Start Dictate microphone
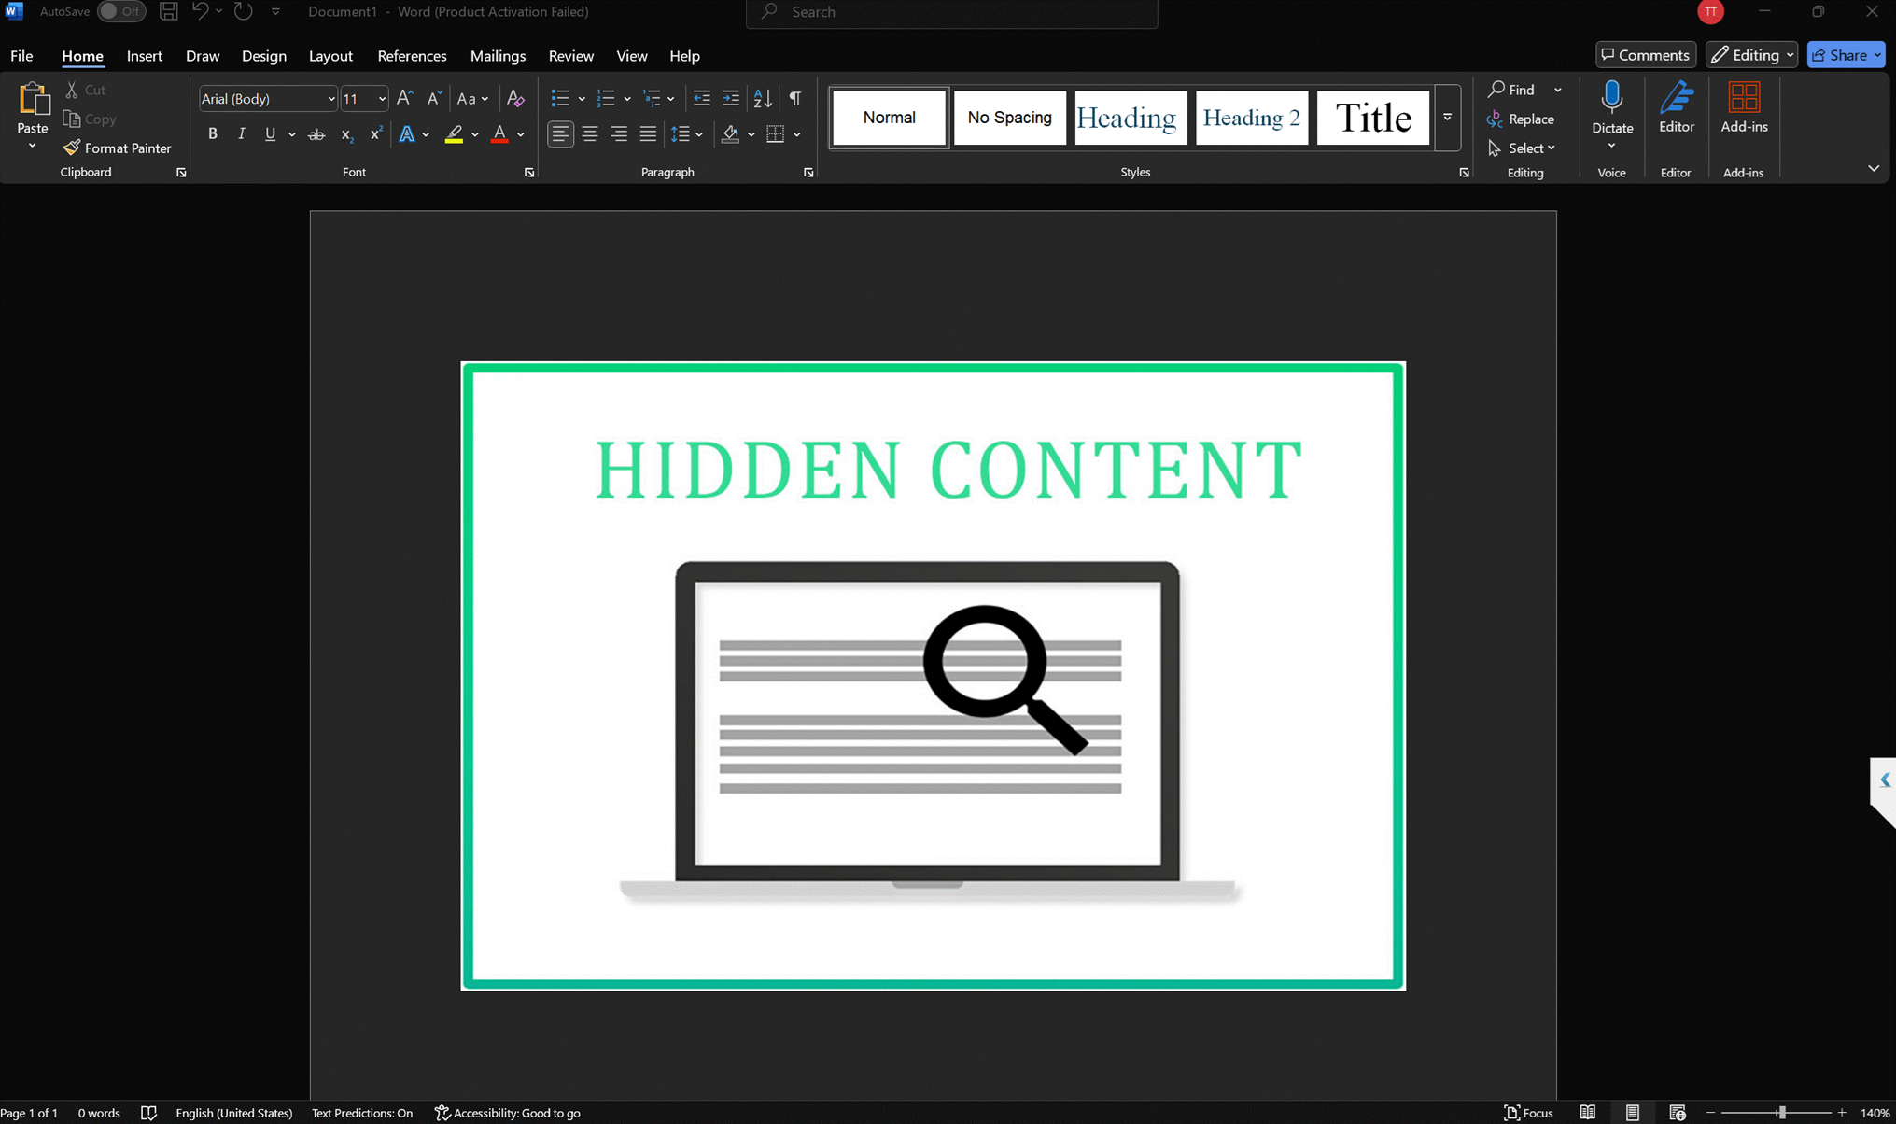The height and width of the screenshot is (1124, 1896). 1611,99
